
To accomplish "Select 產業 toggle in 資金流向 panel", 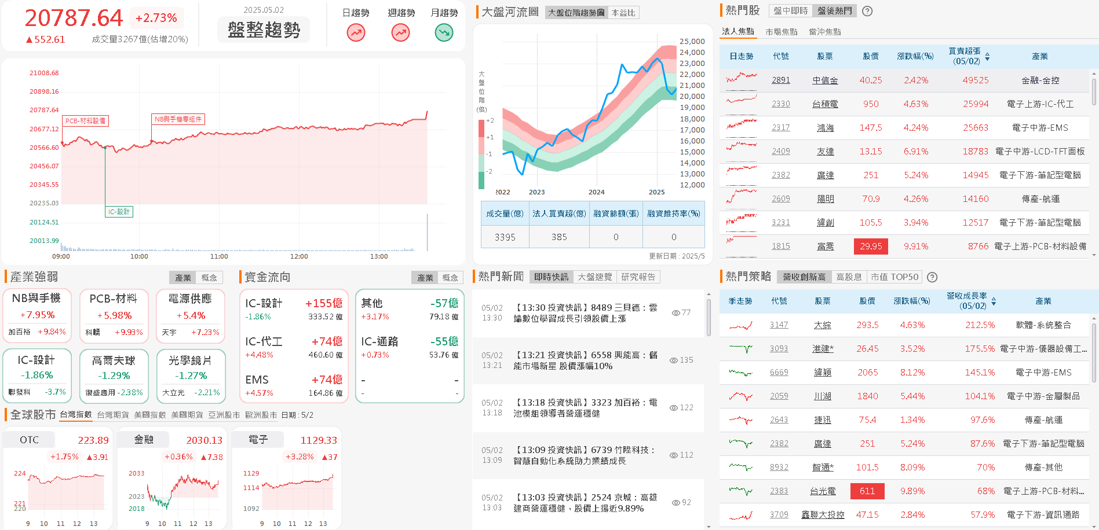I will (425, 278).
